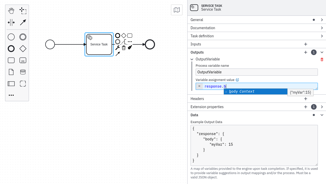This screenshot has height=184, width=326.
Task: Select the hand tool in the palette
Action: 11,11
